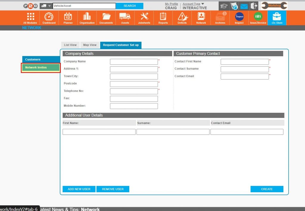The height and width of the screenshot is (211, 305).
Task: Select the Organisation module
Action: pyautogui.click(x=87, y=18)
